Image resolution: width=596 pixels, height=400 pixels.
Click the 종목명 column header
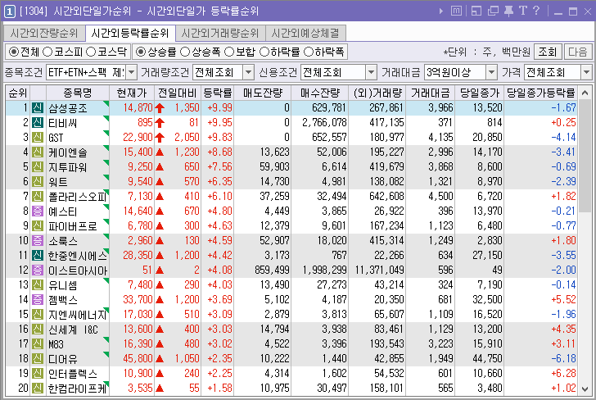[78, 93]
